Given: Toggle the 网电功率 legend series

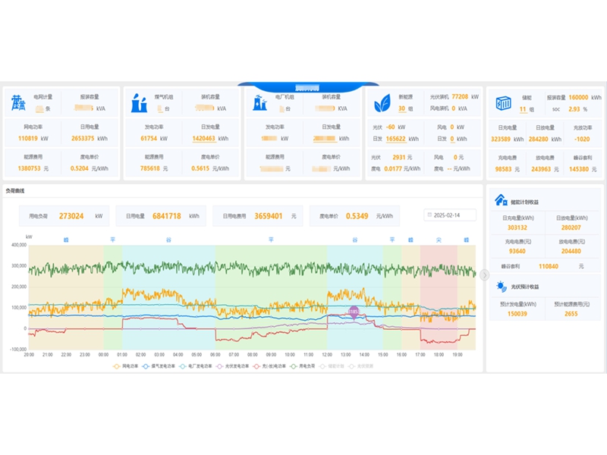Looking at the screenshot, I should (125, 366).
